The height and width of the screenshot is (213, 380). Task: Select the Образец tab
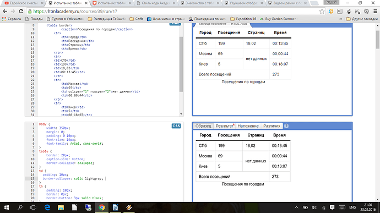(203, 126)
